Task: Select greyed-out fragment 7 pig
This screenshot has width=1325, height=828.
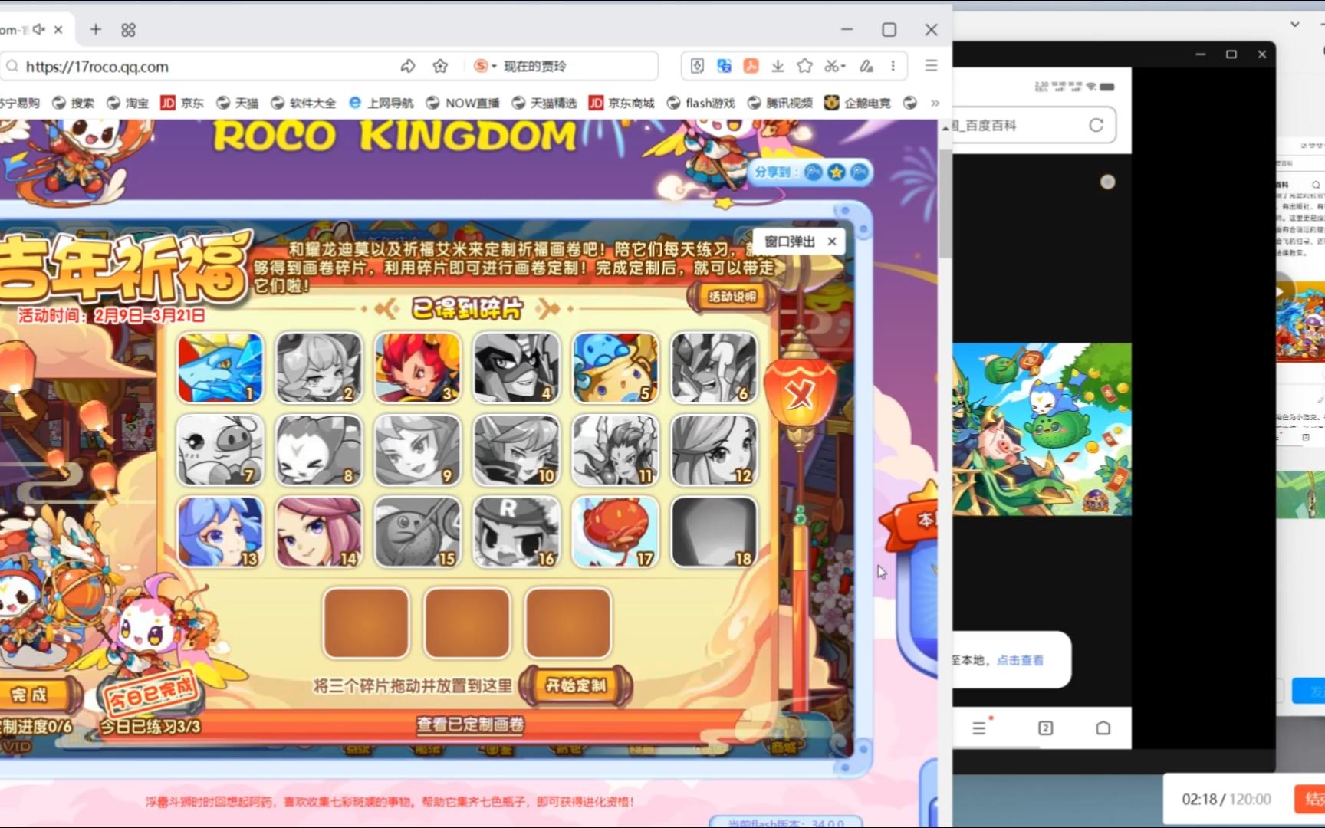Action: 220,450
